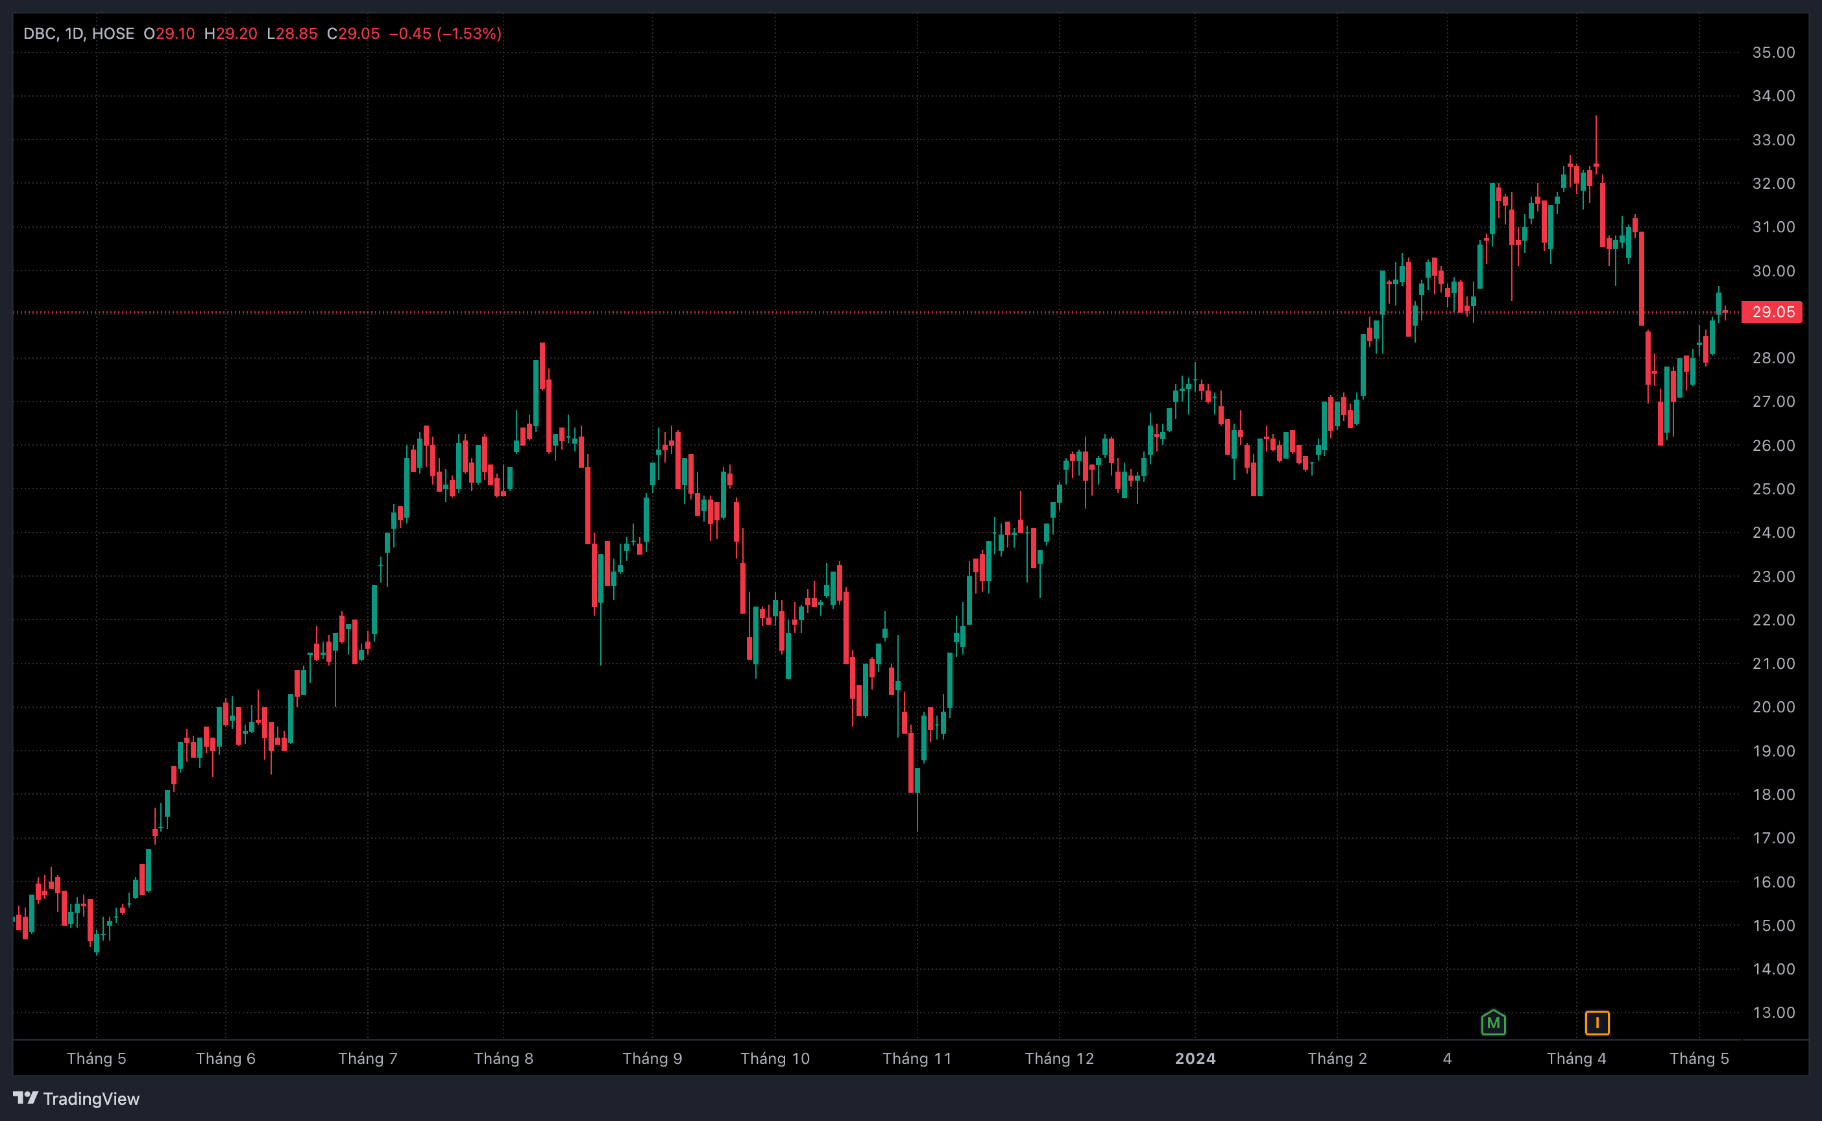Click the 30.00 price axis label
1822x1121 pixels.
1773,271
